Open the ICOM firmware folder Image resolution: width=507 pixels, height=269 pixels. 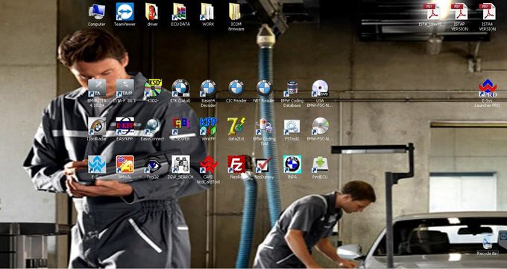(x=236, y=12)
